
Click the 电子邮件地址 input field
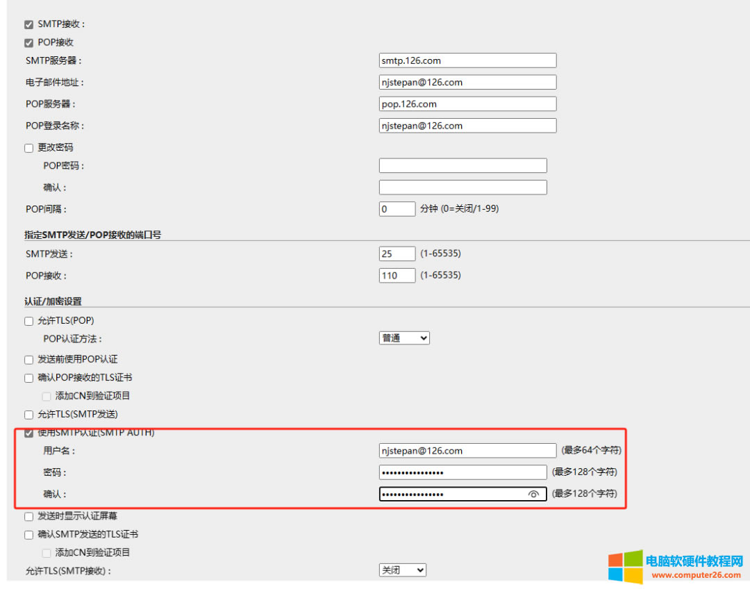[467, 82]
